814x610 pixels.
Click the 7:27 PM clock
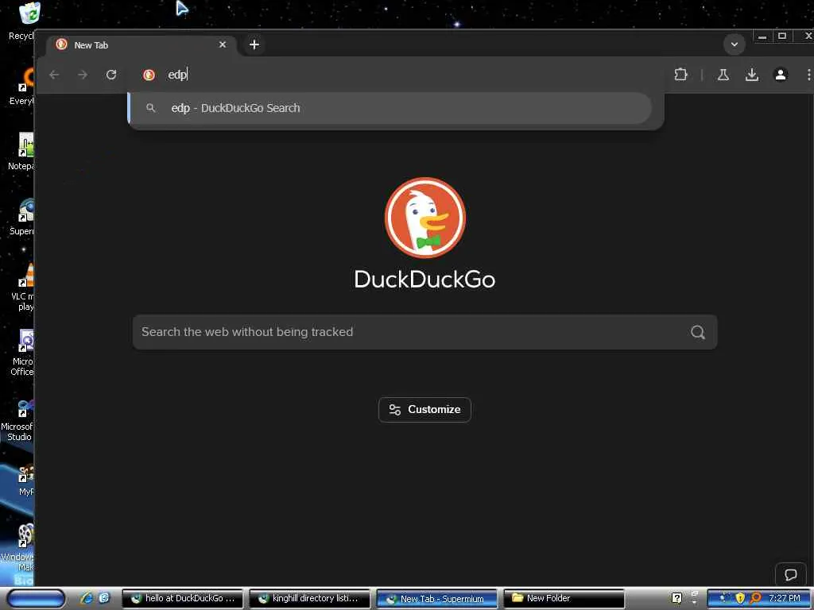[x=784, y=598]
